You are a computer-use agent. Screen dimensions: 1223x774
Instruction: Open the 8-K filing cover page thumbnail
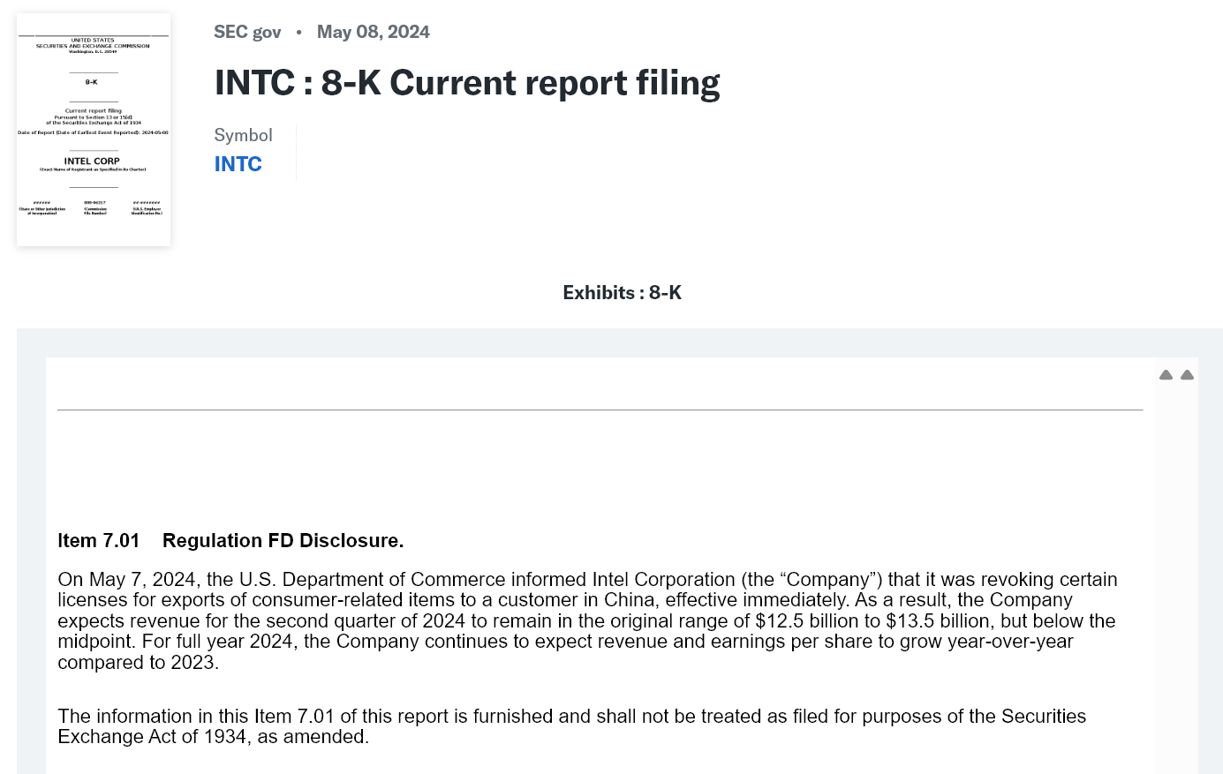pos(94,130)
